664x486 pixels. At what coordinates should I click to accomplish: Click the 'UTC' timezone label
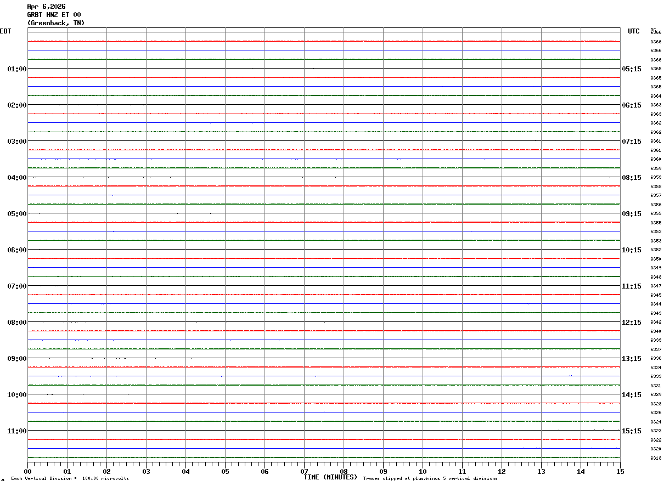tap(634, 31)
